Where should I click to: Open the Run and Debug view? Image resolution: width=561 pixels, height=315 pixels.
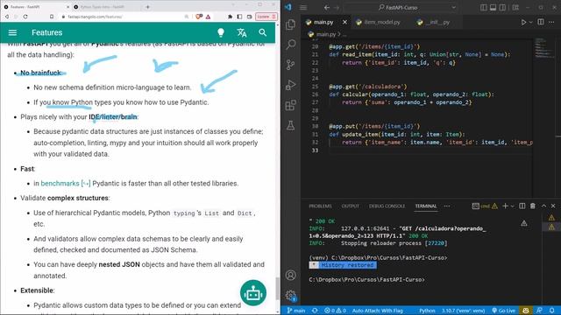click(x=290, y=85)
